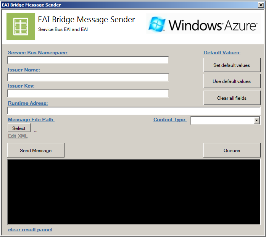Click Select to choose a message file

[19, 128]
